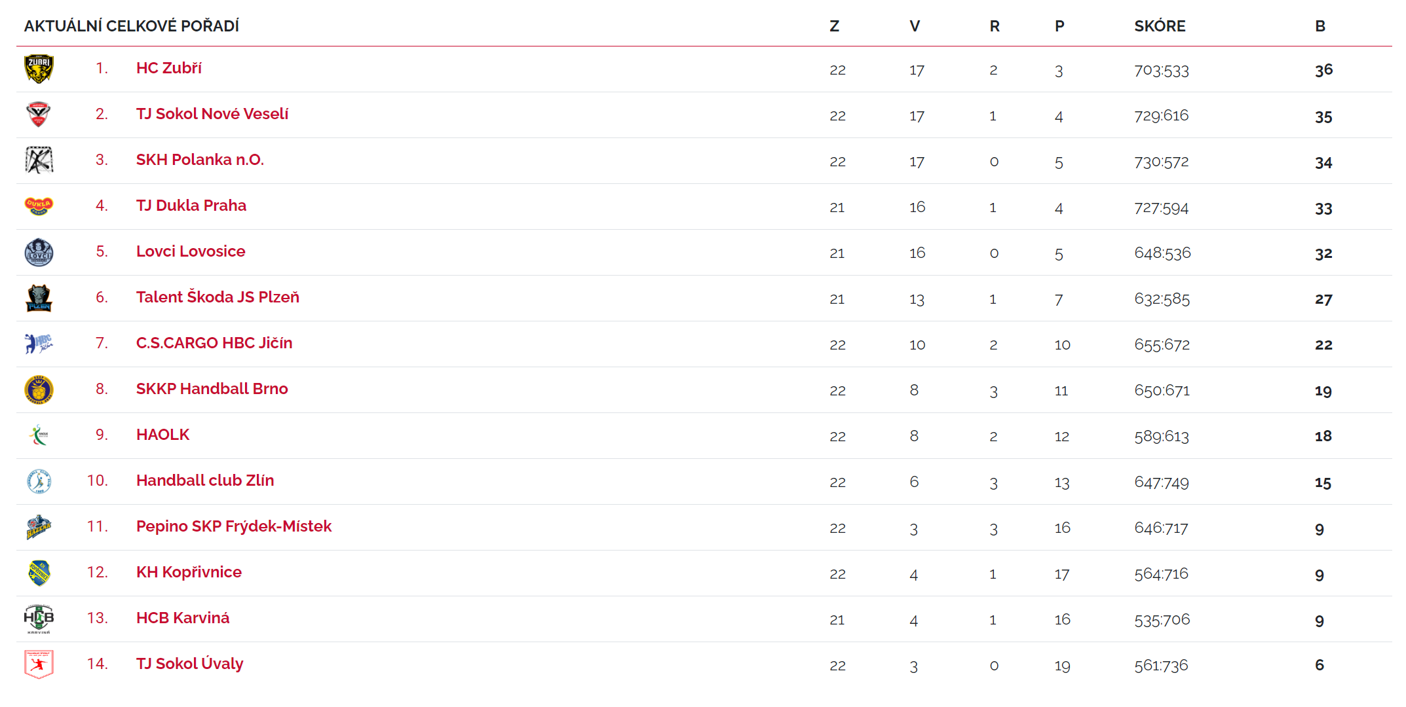
Task: Open the TJ Dukla Praha link
Action: coord(191,206)
